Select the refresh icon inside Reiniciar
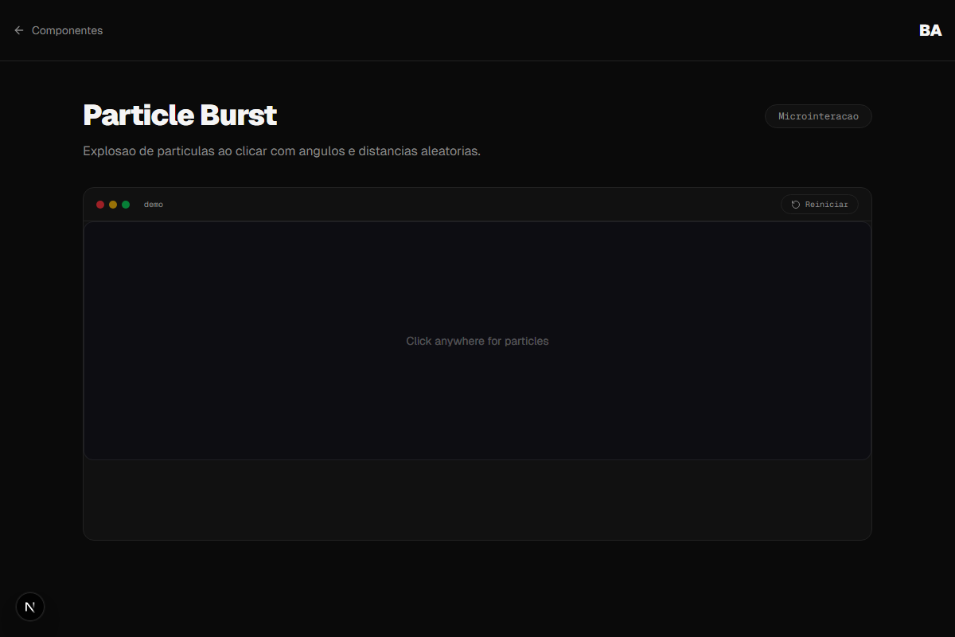Screen dimensions: 955x637 coord(794,204)
